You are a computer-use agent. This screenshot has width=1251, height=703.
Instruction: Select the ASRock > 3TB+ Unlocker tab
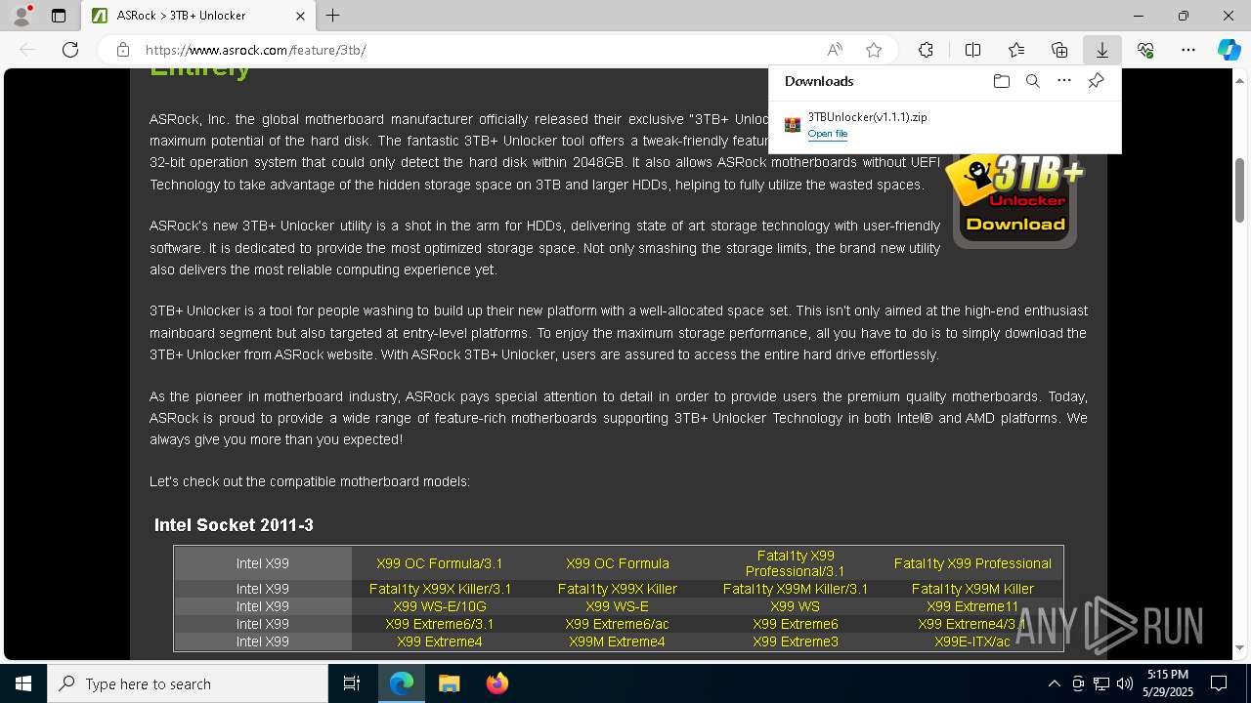(x=198, y=16)
